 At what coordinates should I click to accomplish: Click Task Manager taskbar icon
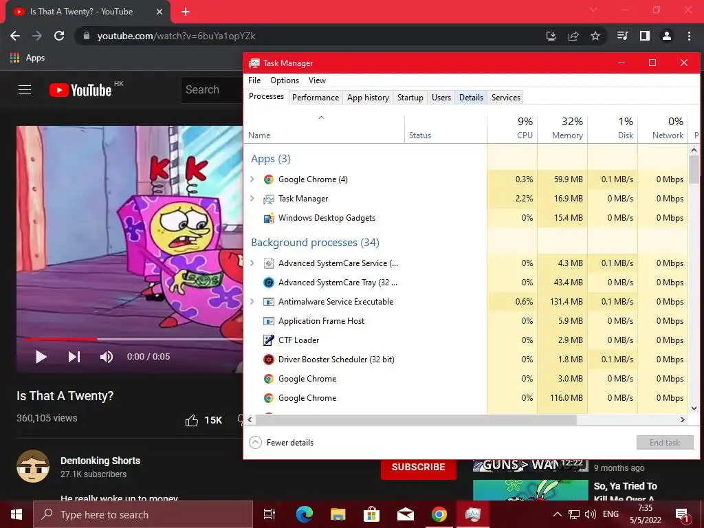473,514
